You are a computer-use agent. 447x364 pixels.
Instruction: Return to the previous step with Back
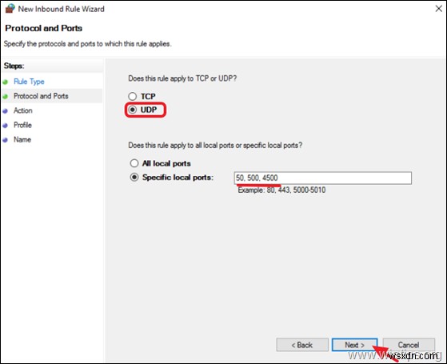pyautogui.click(x=302, y=345)
